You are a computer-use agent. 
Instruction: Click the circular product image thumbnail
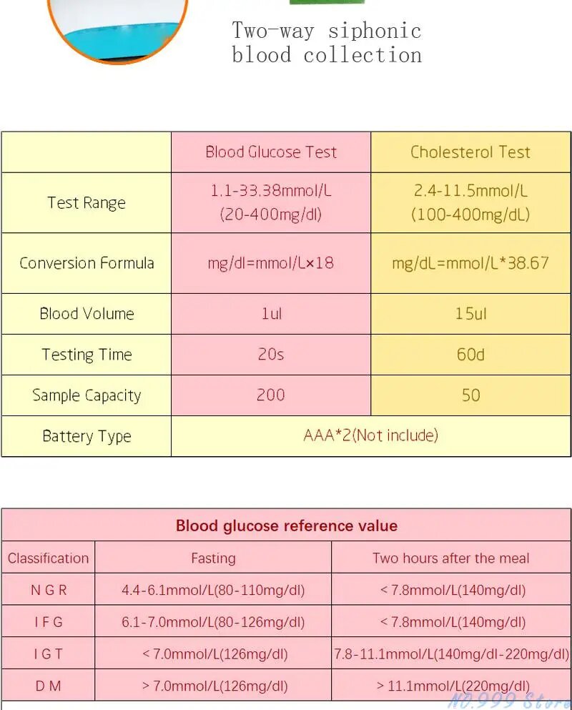click(x=117, y=29)
